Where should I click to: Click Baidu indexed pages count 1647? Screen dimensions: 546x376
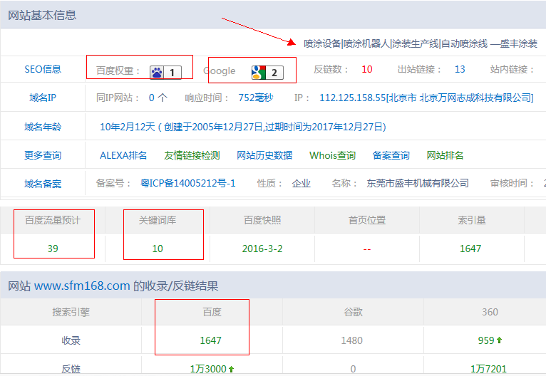(x=210, y=340)
